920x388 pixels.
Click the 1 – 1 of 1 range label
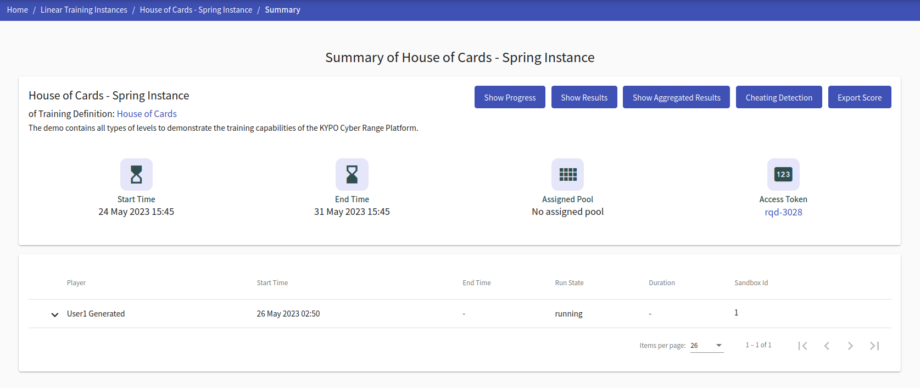pyautogui.click(x=759, y=345)
